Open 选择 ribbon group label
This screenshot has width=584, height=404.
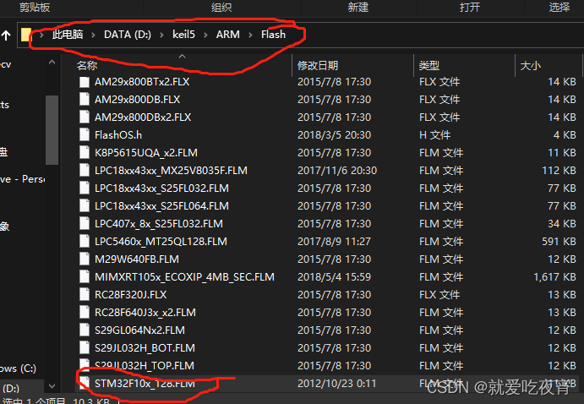(x=559, y=7)
